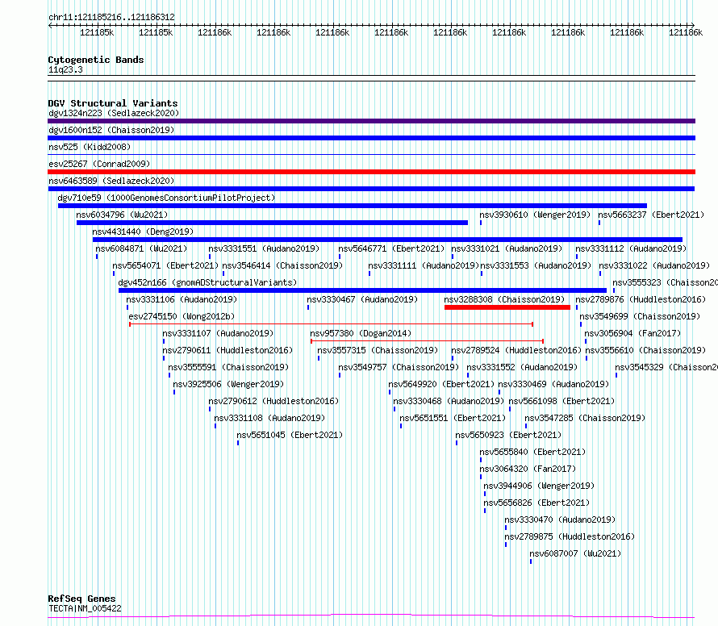Click the nsv3555591 (Chaisson2019) label
The image size is (718, 626).
tap(228, 367)
